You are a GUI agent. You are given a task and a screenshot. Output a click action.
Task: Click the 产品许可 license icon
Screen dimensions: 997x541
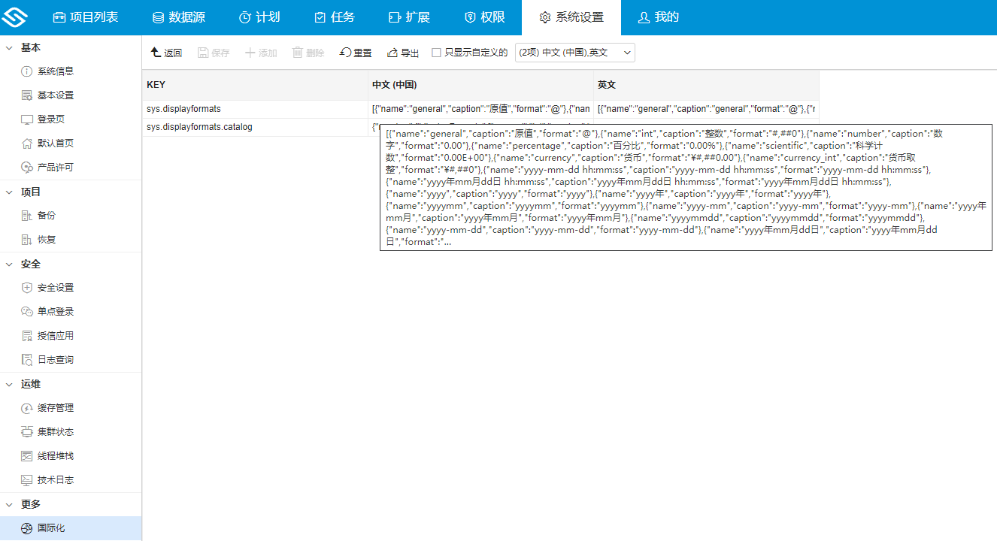pos(27,168)
